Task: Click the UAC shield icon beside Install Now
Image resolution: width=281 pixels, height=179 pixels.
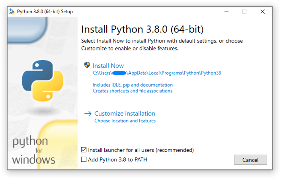Action: click(x=87, y=65)
